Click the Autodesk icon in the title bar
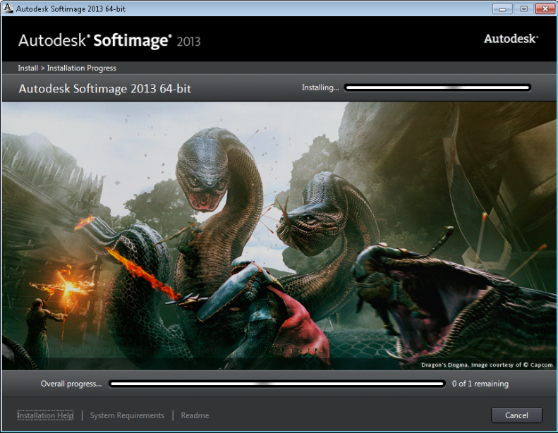The width and height of the screenshot is (558, 433). tap(8, 8)
